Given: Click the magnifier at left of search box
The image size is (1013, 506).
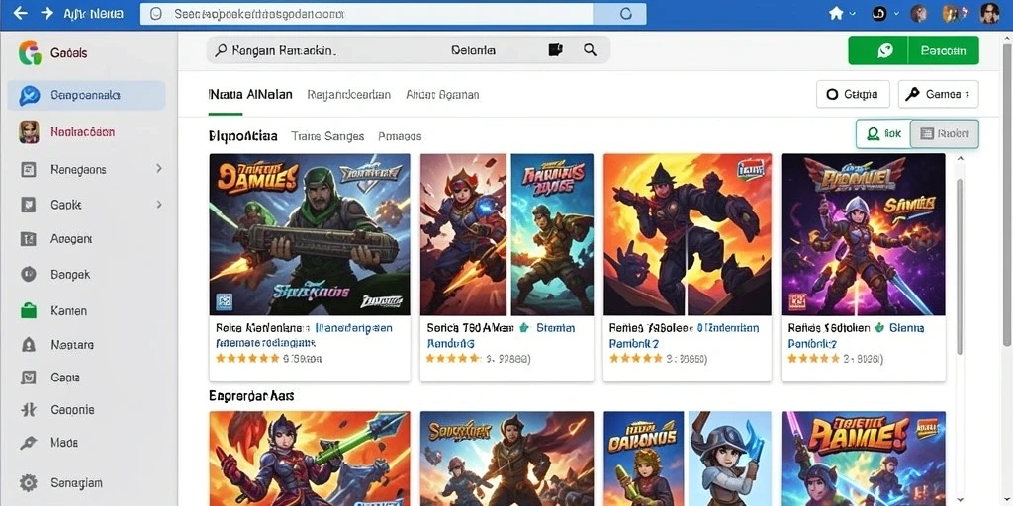Looking at the screenshot, I should tap(221, 49).
